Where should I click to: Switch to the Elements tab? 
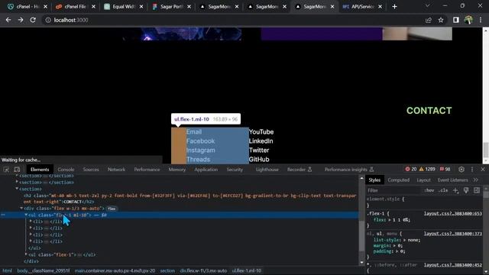(40, 170)
